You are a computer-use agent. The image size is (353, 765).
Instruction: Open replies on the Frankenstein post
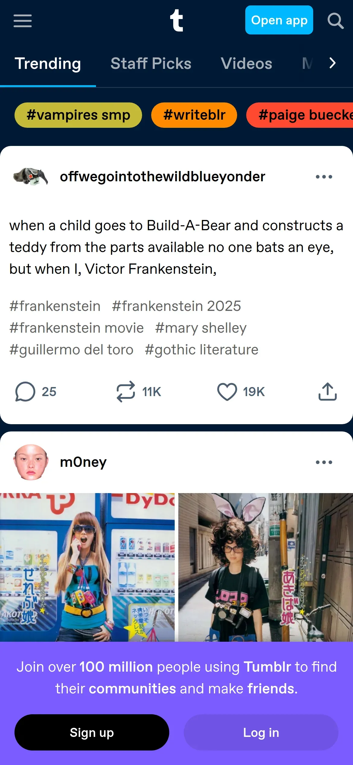click(x=36, y=392)
